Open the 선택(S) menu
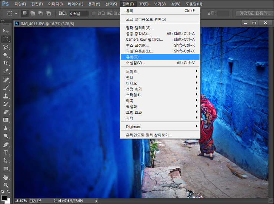This screenshot has height=204, width=274. [111, 4]
